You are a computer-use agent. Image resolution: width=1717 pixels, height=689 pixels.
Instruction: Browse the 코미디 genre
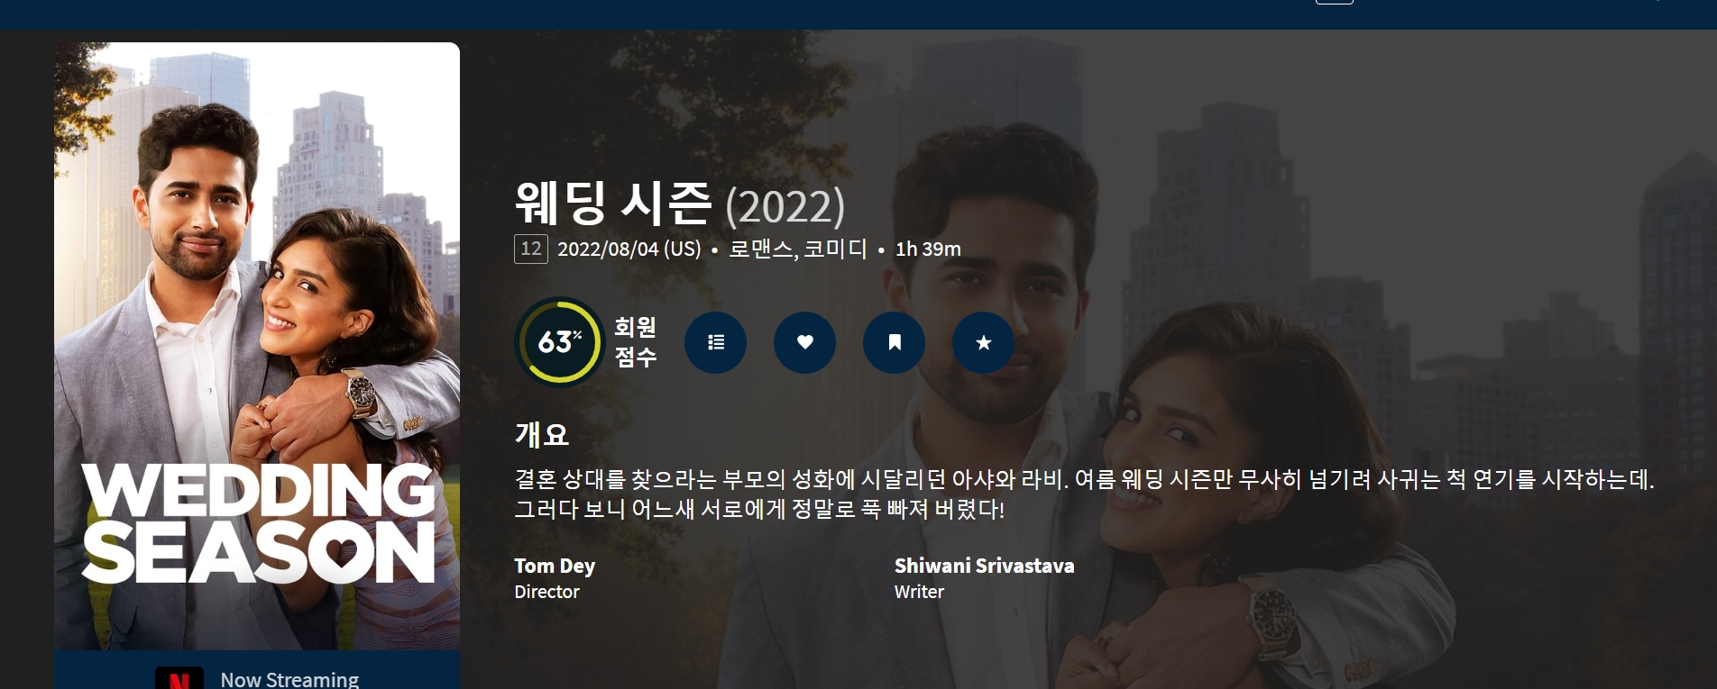[835, 249]
